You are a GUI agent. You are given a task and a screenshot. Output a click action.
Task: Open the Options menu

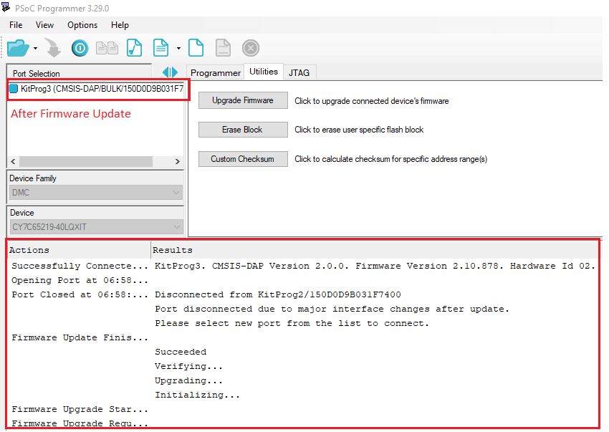click(82, 25)
